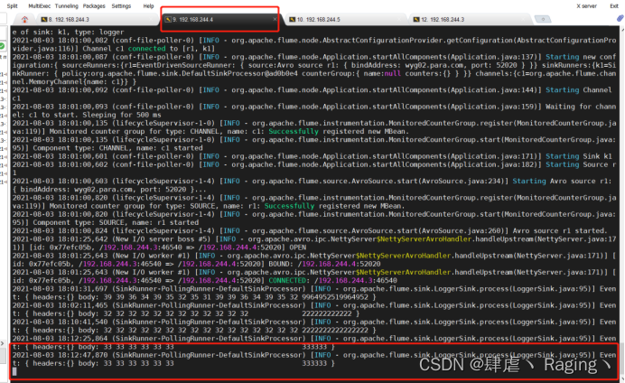The width and height of the screenshot is (625, 383).
Task: Click the green status icon in left sidebar
Action: (x=2, y=46)
